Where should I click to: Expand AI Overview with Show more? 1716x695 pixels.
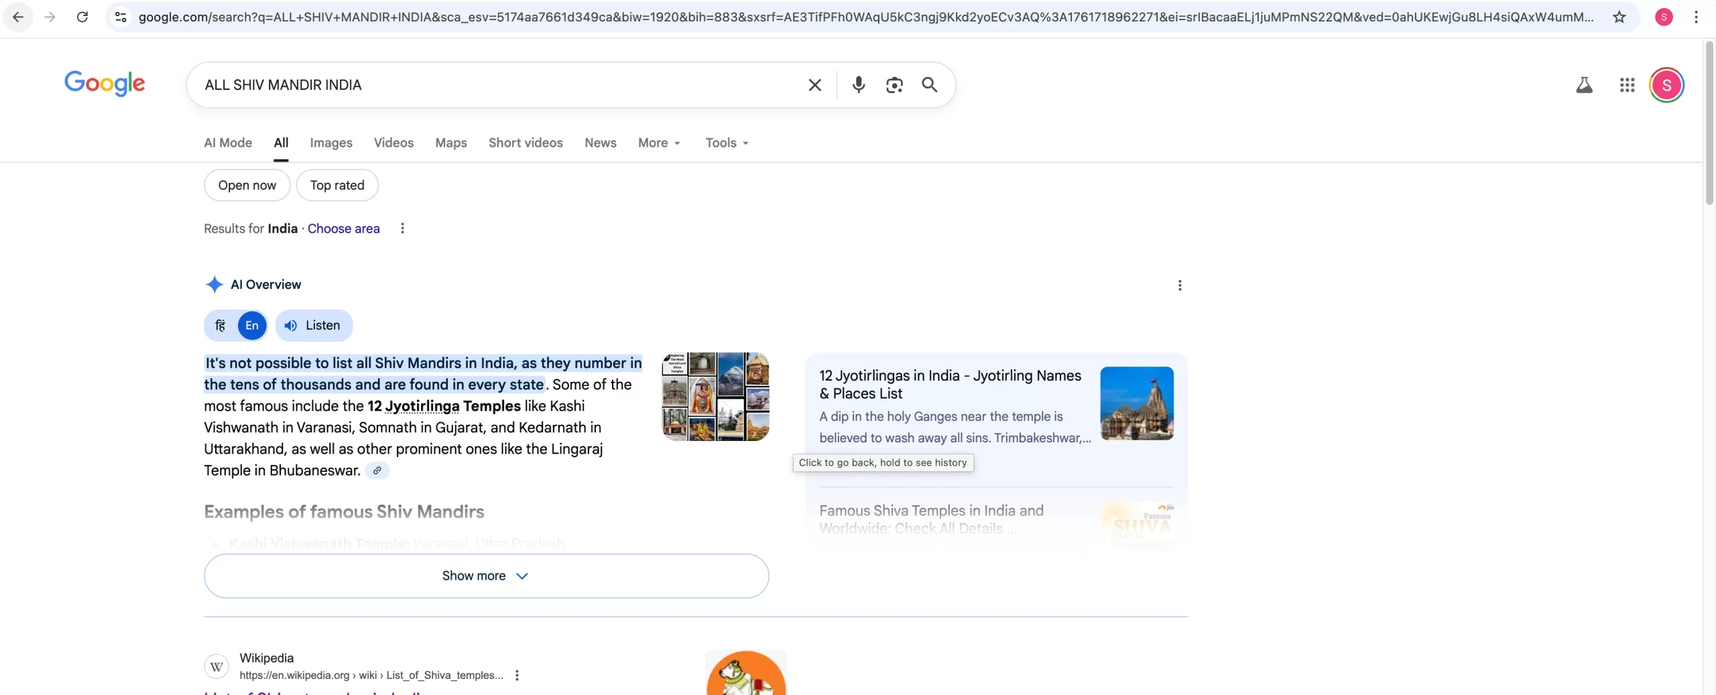[486, 576]
